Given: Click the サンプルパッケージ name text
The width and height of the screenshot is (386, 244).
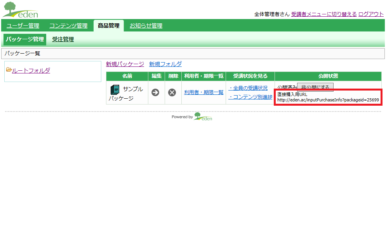Looking at the screenshot, I should (x=126, y=94).
